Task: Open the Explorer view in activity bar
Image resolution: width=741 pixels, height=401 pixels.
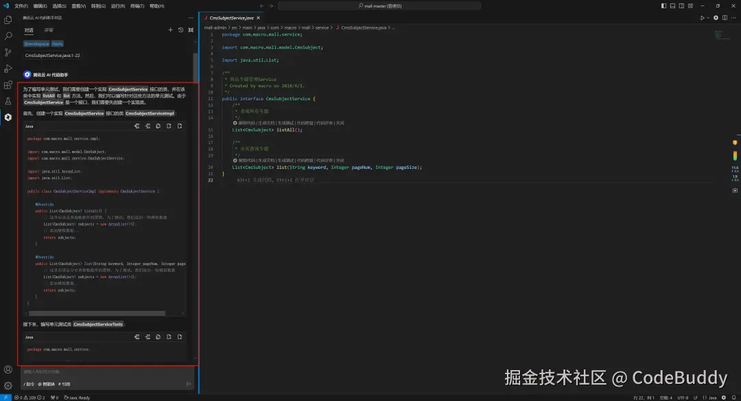Action: click(8, 20)
